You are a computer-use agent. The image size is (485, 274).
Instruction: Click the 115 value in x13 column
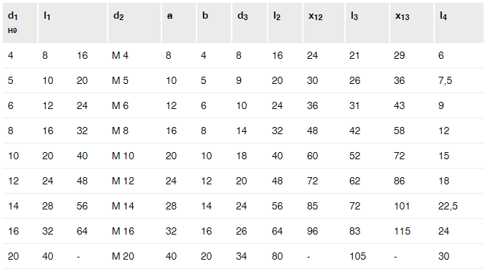click(x=402, y=231)
